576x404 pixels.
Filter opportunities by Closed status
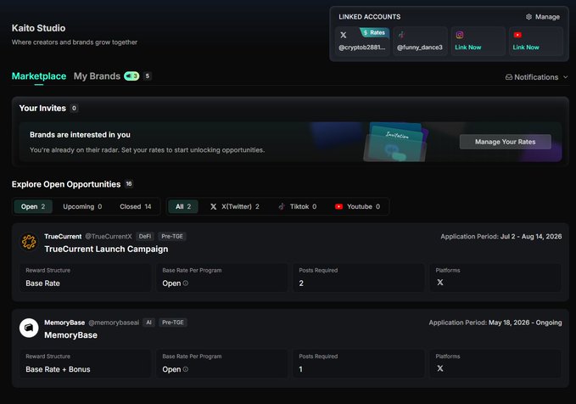click(135, 206)
